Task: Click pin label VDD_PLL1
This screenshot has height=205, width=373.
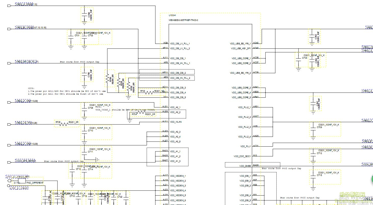Action: (x=246, y=147)
